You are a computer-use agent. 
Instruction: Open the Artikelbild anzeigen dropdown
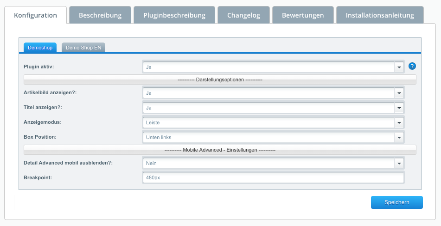(274, 93)
